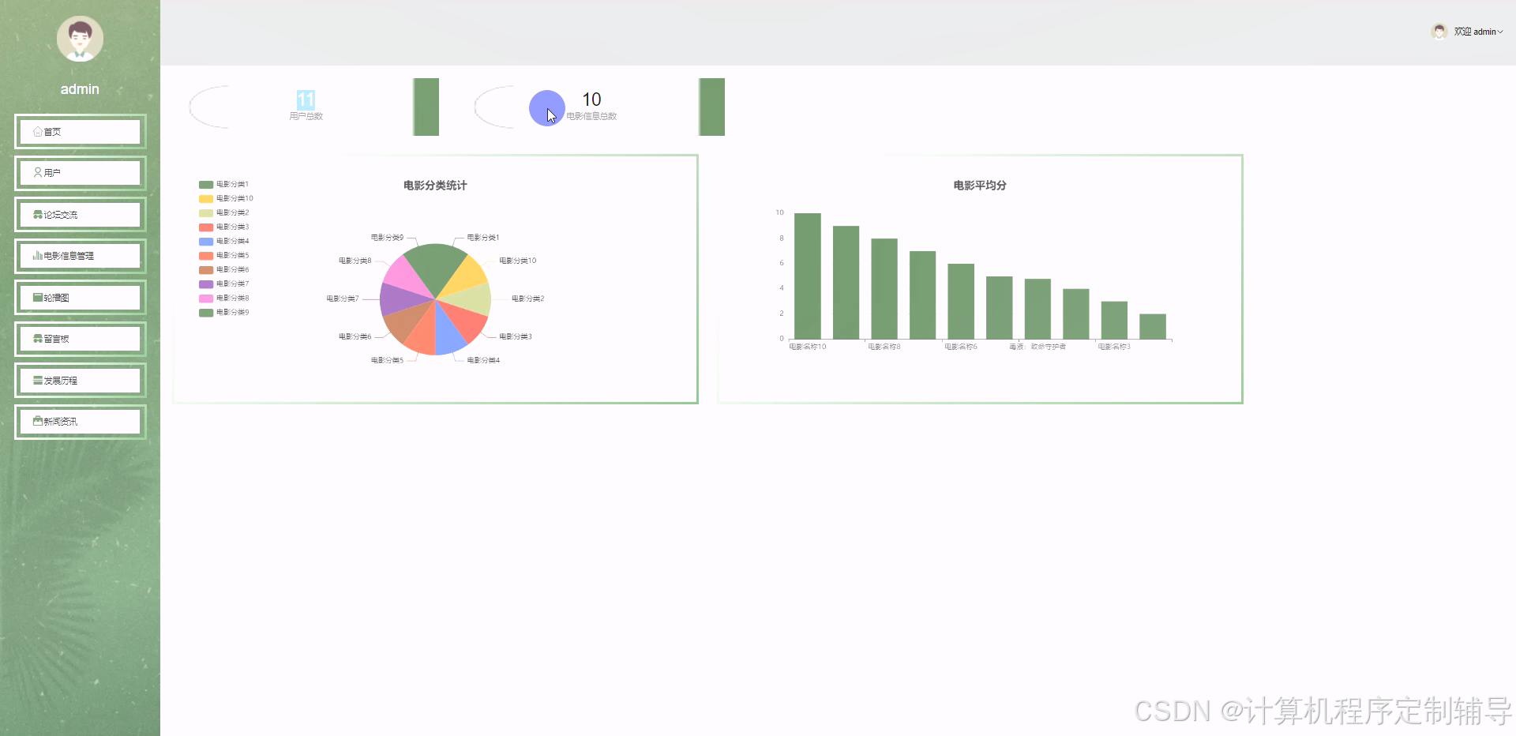
Task: Click the bar above 电影名称6
Action: click(961, 302)
